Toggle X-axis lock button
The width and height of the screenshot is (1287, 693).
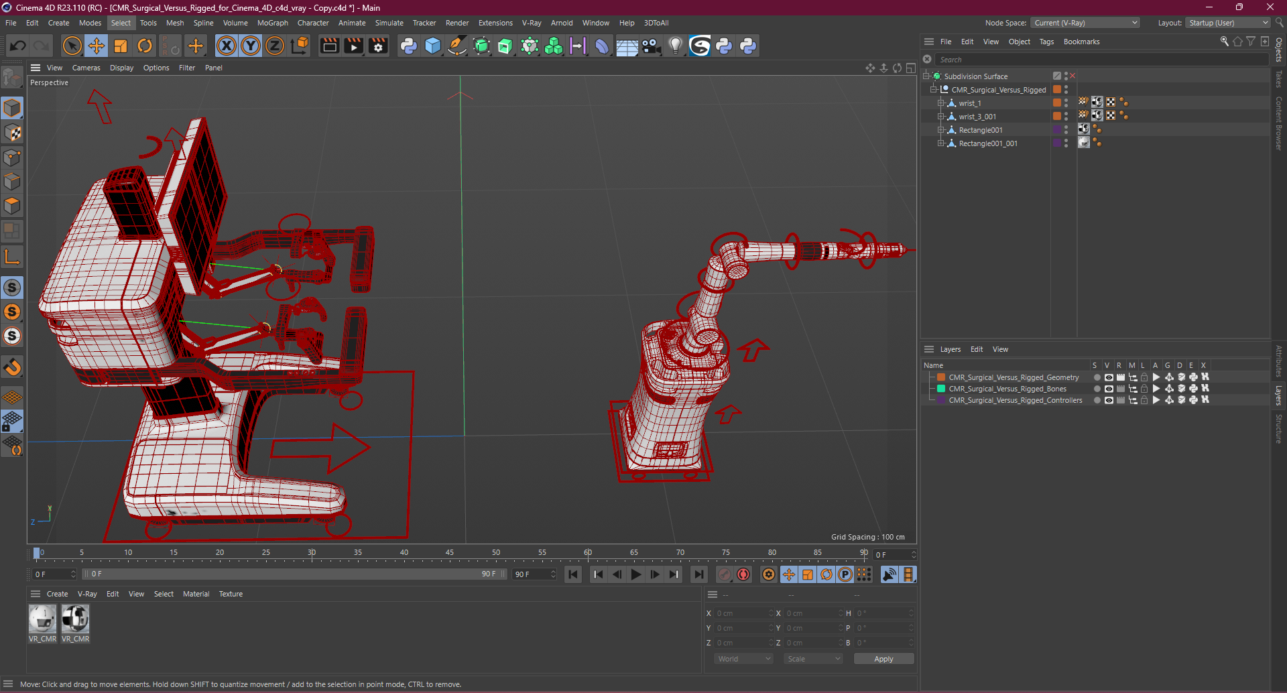[227, 46]
